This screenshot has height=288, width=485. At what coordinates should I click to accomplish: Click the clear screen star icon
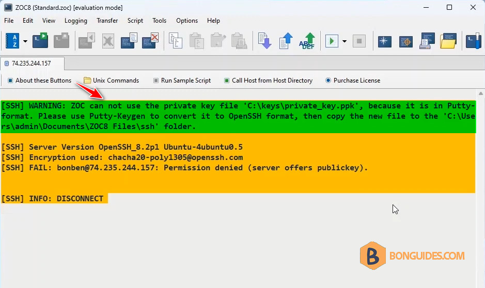(384, 41)
